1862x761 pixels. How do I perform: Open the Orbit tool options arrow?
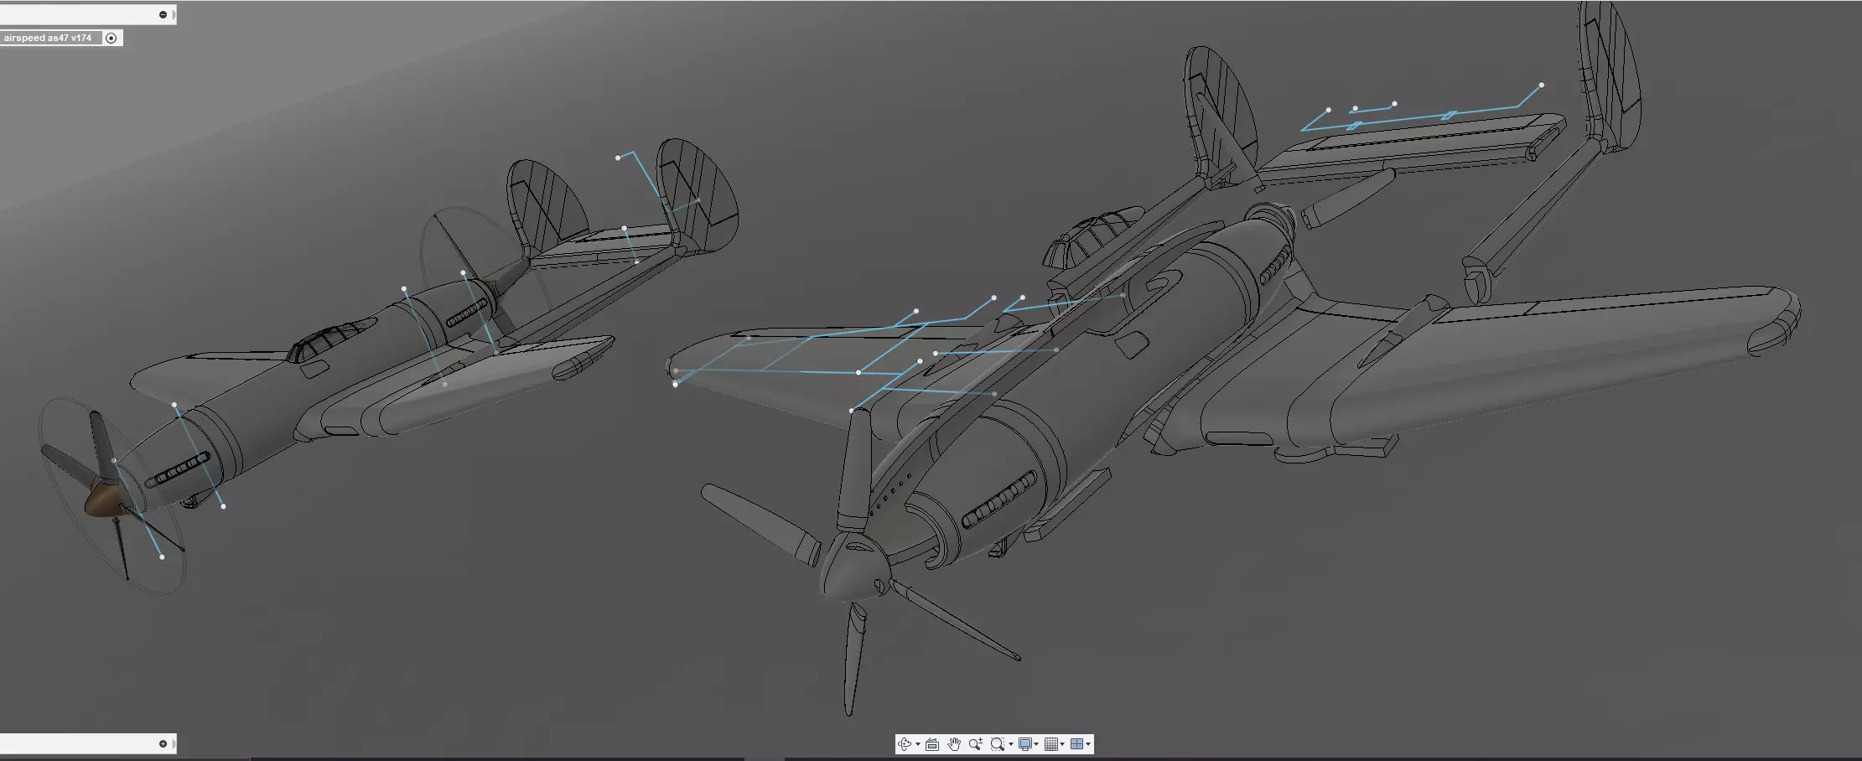[x=918, y=744]
